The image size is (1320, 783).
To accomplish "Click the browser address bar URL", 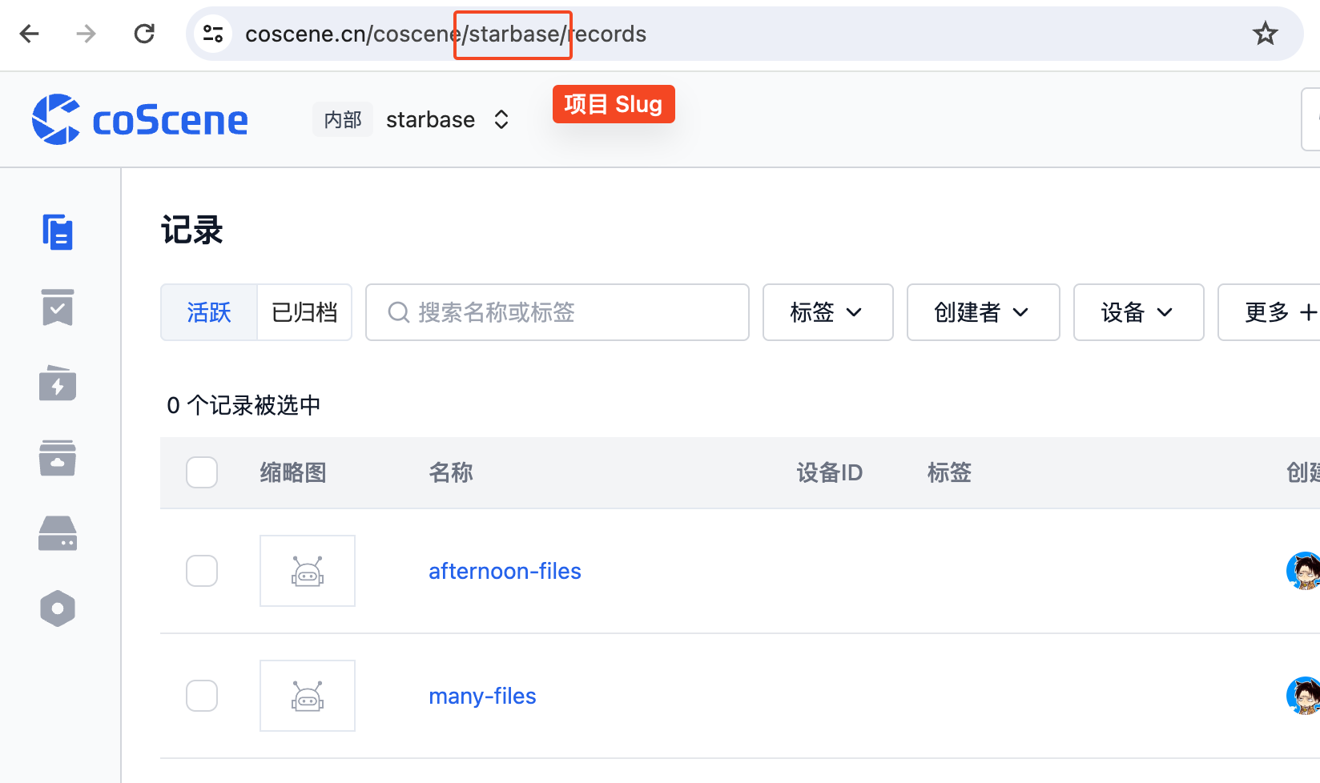I will (x=445, y=34).
